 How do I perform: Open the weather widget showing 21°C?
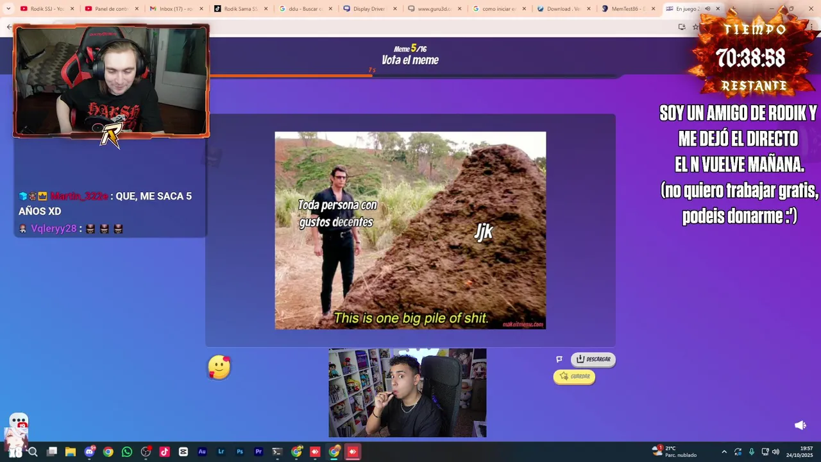(x=674, y=452)
